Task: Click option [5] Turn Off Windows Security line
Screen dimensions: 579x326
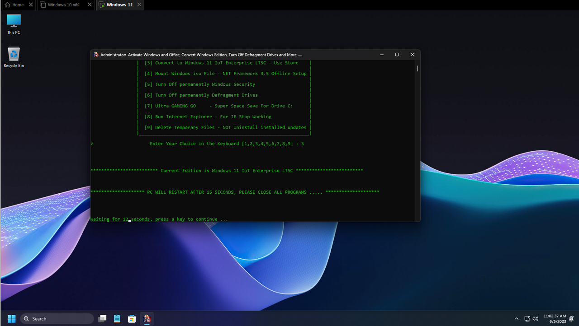Action: (199, 84)
